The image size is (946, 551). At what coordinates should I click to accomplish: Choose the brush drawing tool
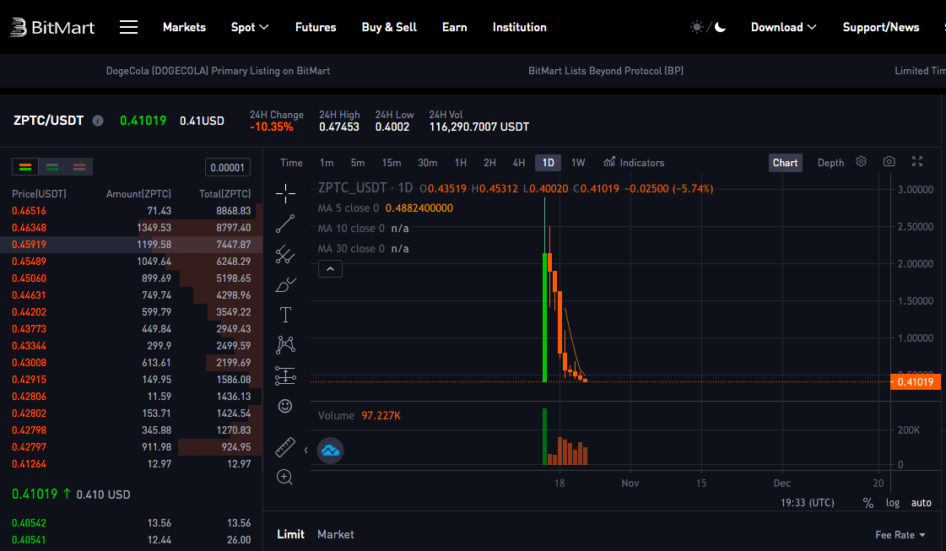click(285, 284)
